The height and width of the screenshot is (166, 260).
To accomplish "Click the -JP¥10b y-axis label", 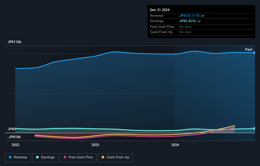I will tap(14, 137).
